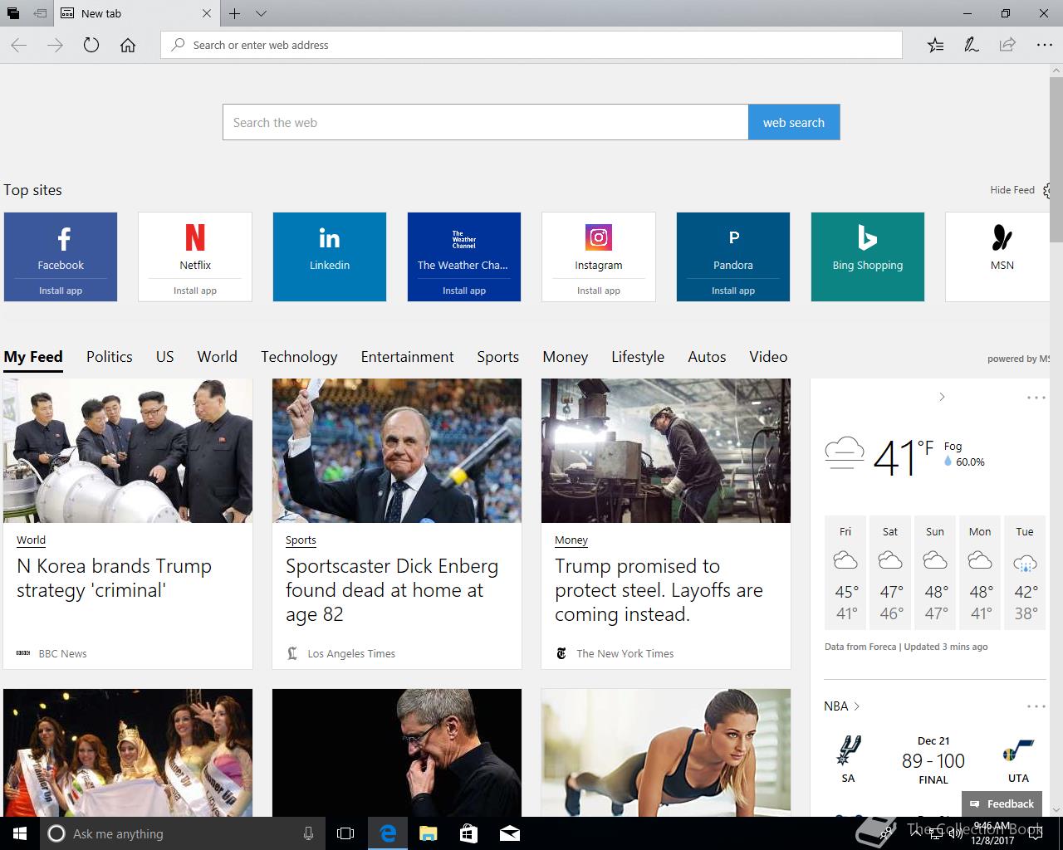Switch to Politics feed tab
Image resolution: width=1063 pixels, height=850 pixels.
point(110,357)
